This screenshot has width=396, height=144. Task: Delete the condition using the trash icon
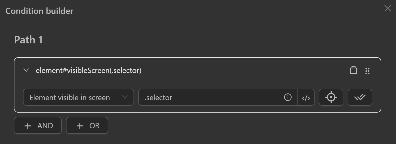coord(353,71)
